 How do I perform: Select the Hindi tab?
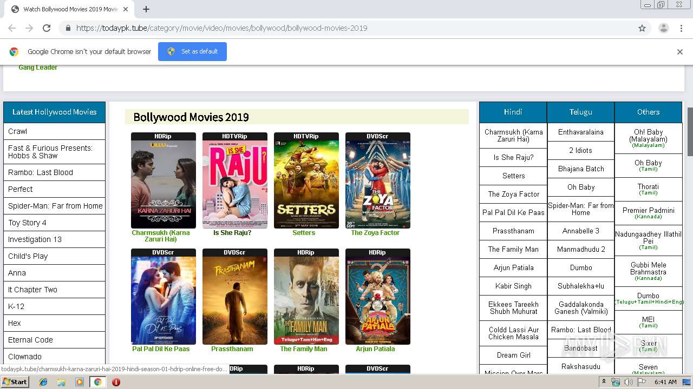click(x=513, y=112)
